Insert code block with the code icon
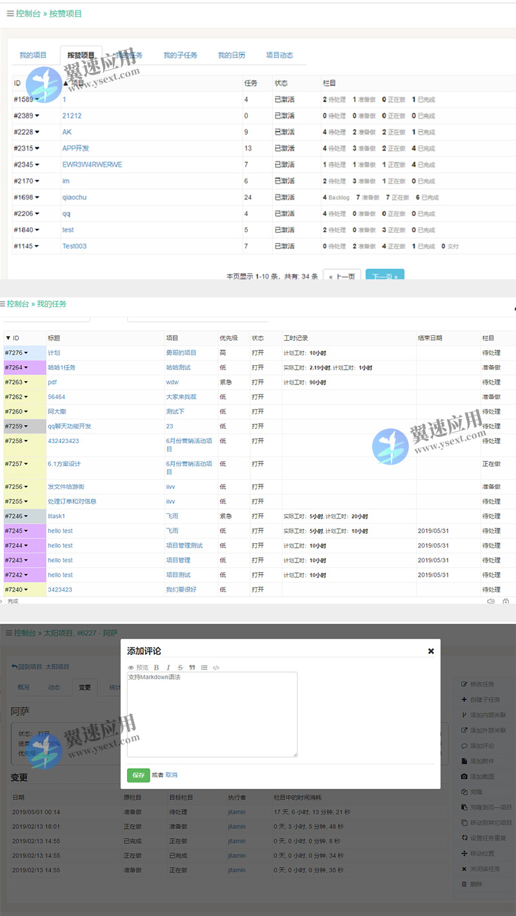This screenshot has height=916, width=516. point(216,668)
